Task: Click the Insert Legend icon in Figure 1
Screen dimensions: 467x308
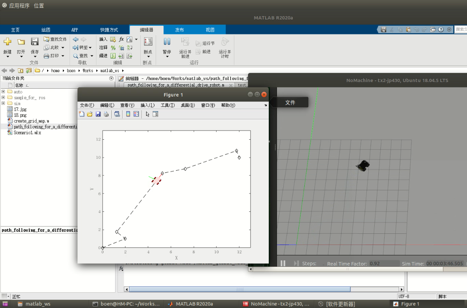Action: (136, 114)
